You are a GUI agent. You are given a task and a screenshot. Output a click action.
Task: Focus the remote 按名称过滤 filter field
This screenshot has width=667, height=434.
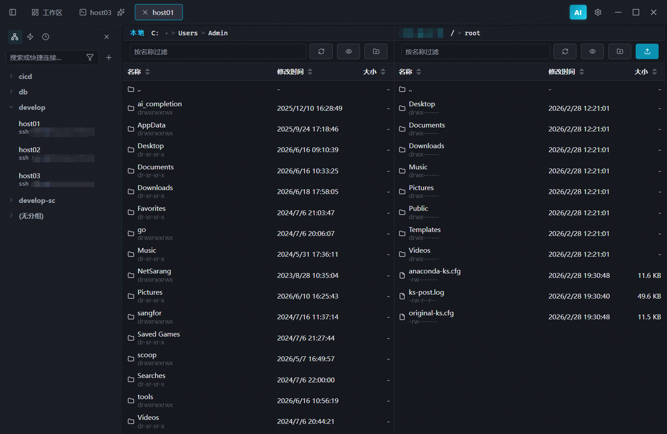click(475, 52)
